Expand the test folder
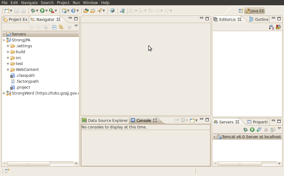This screenshot has width=284, height=176. (x=8, y=63)
